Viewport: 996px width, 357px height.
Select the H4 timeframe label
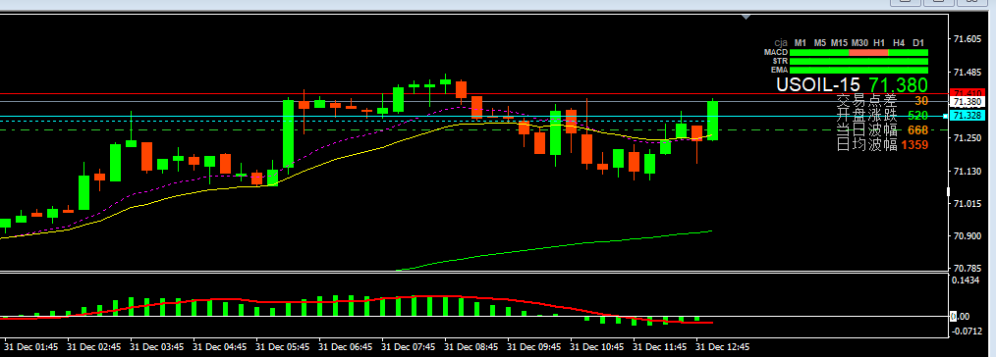coord(899,42)
